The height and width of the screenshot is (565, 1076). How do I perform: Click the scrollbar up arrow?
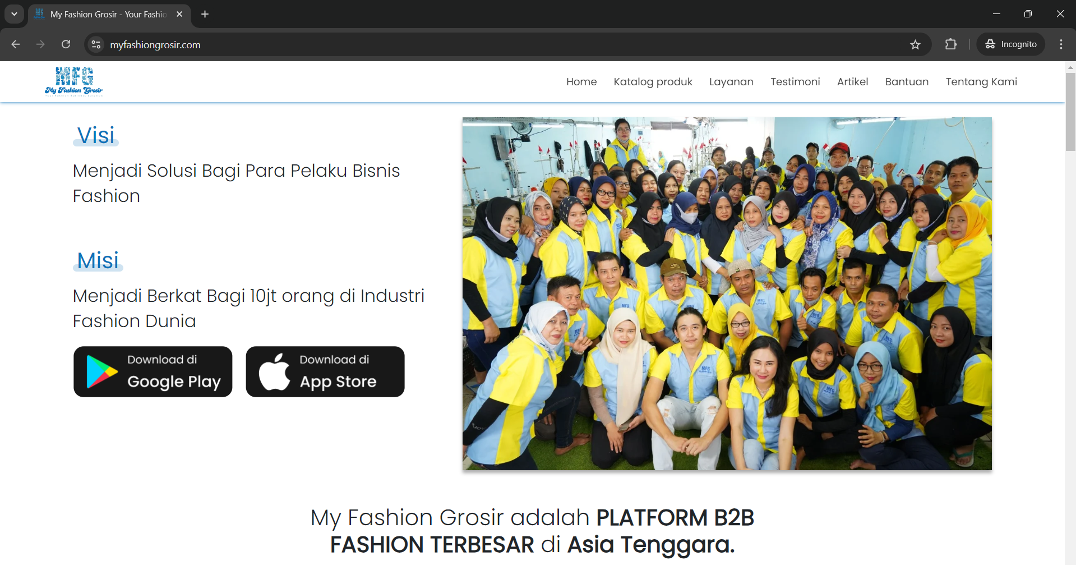pyautogui.click(x=1070, y=67)
